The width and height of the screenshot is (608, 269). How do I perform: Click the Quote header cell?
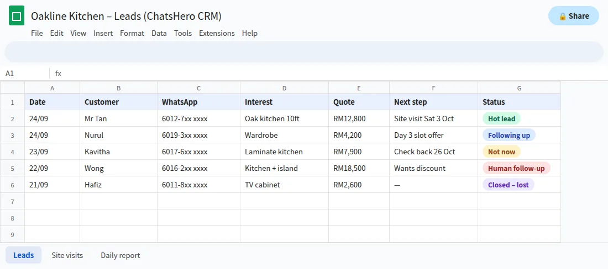click(359, 102)
